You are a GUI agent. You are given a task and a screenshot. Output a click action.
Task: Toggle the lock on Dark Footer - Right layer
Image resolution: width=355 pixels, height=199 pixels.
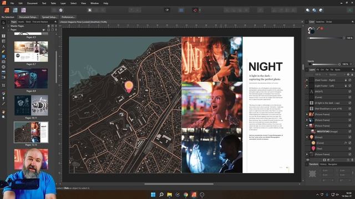coord(346,80)
